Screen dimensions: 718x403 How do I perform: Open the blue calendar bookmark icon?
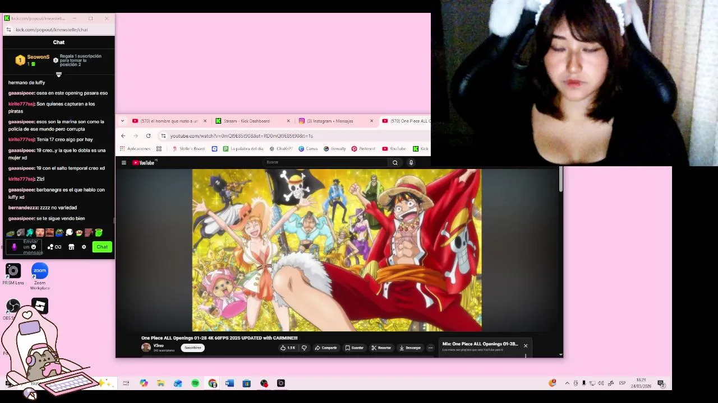[x=214, y=149]
